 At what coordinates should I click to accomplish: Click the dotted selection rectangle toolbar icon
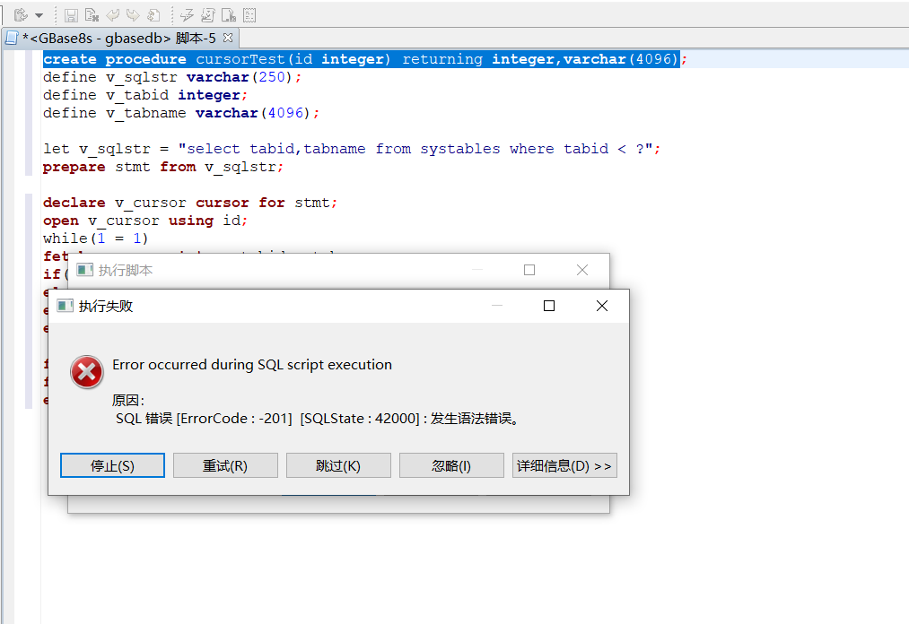[x=249, y=15]
